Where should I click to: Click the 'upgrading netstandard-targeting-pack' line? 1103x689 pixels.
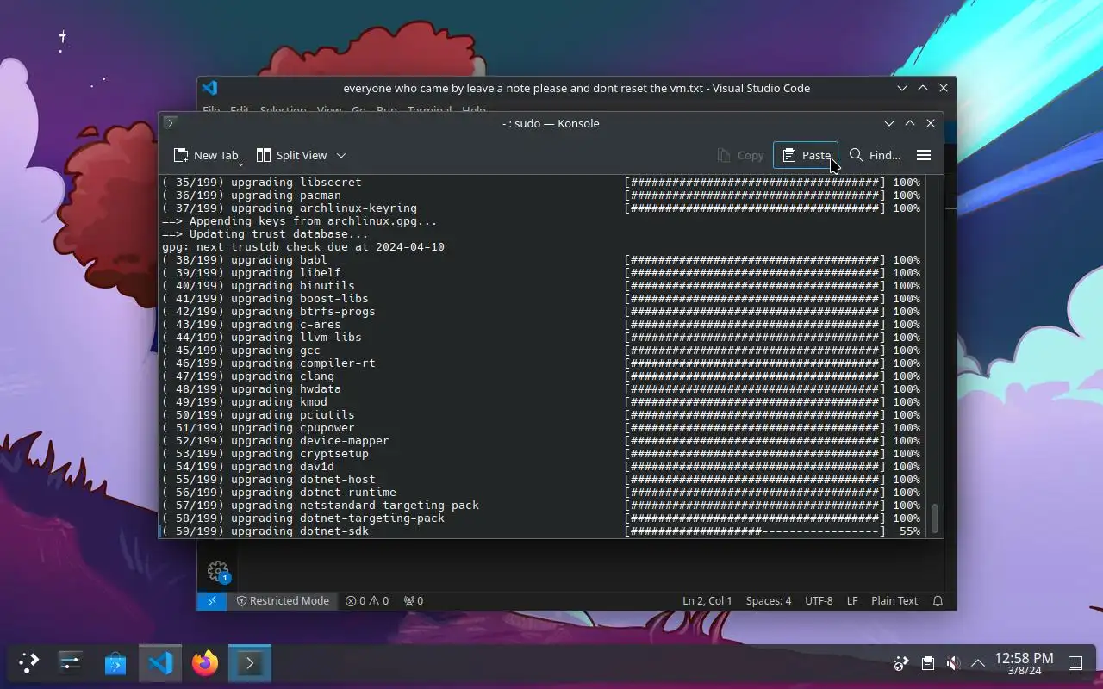point(321,506)
